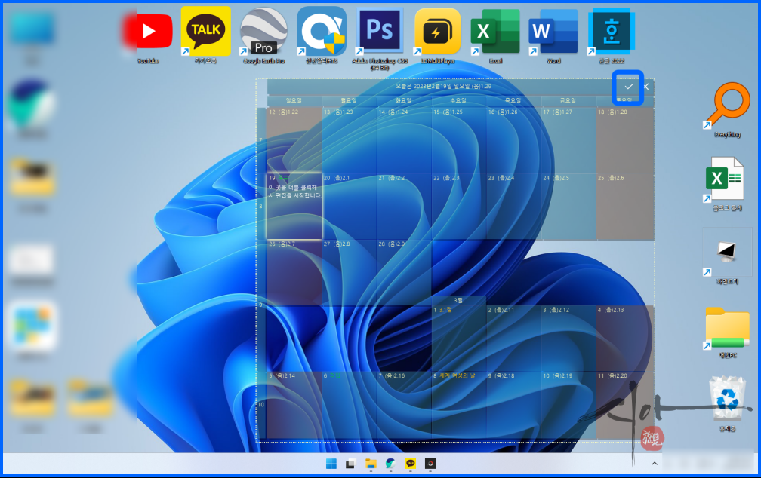Open the Windows Start menu
761x478 pixels.
[x=331, y=464]
